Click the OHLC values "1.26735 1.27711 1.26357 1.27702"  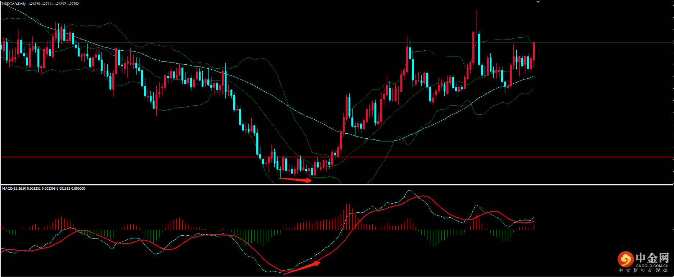click(x=54, y=4)
